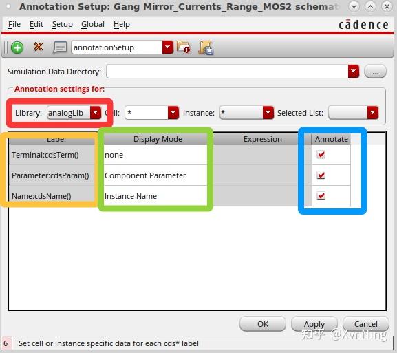The height and width of the screenshot is (353, 397).
Task: Toggle Annotate checkbox for Terminal:cdsTerm()
Action: point(321,154)
